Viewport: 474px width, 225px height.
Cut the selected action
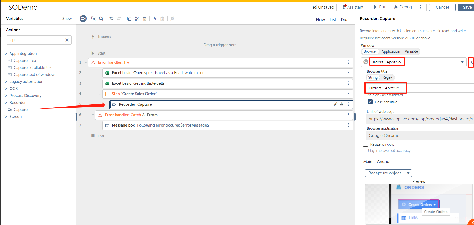(x=137, y=19)
